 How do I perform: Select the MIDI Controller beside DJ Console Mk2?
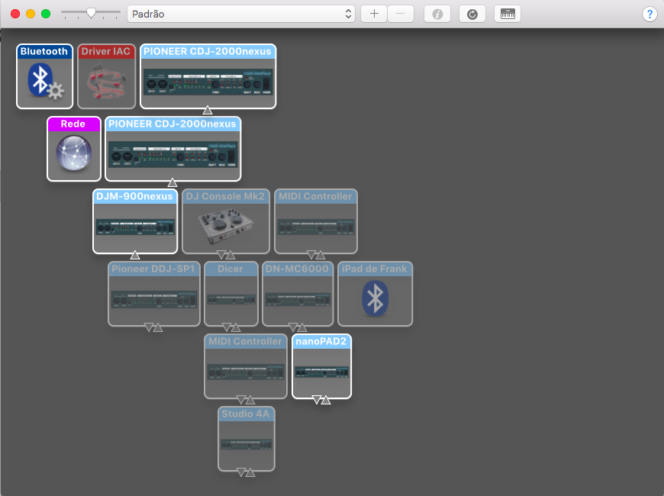coord(316,221)
